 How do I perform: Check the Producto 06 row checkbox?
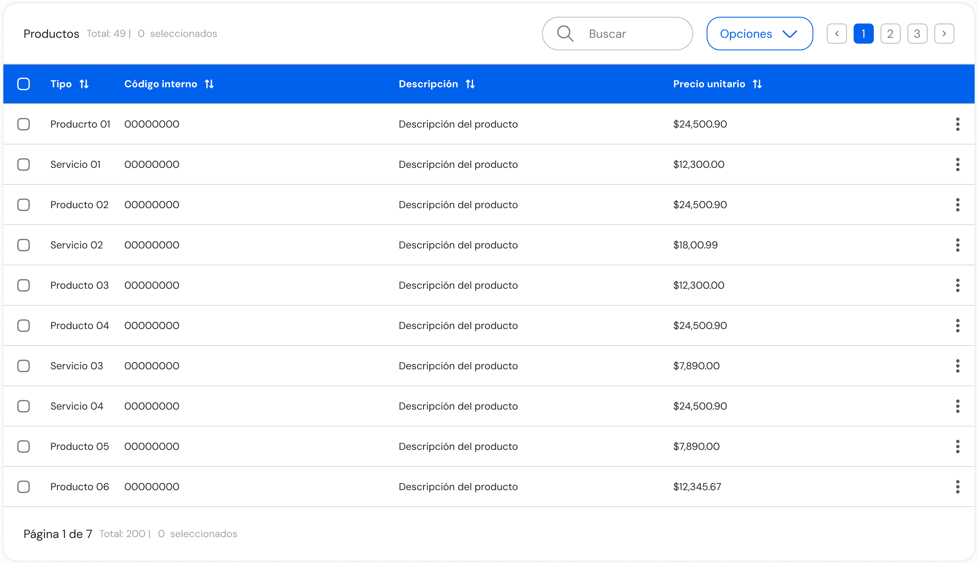pyautogui.click(x=24, y=487)
